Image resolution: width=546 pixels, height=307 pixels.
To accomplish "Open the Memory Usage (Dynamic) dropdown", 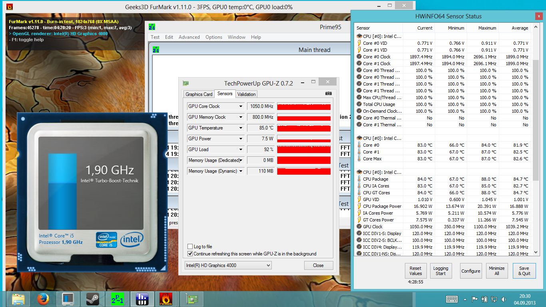I will [x=241, y=171].
